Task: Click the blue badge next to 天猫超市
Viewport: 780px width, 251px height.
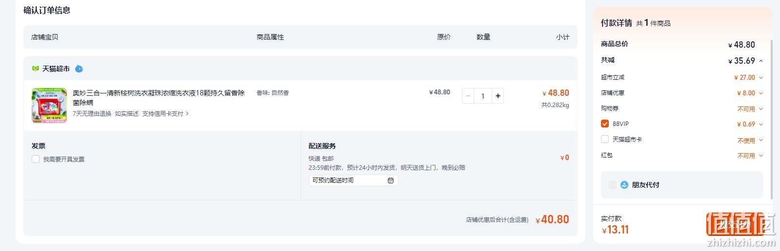Action: (79, 69)
